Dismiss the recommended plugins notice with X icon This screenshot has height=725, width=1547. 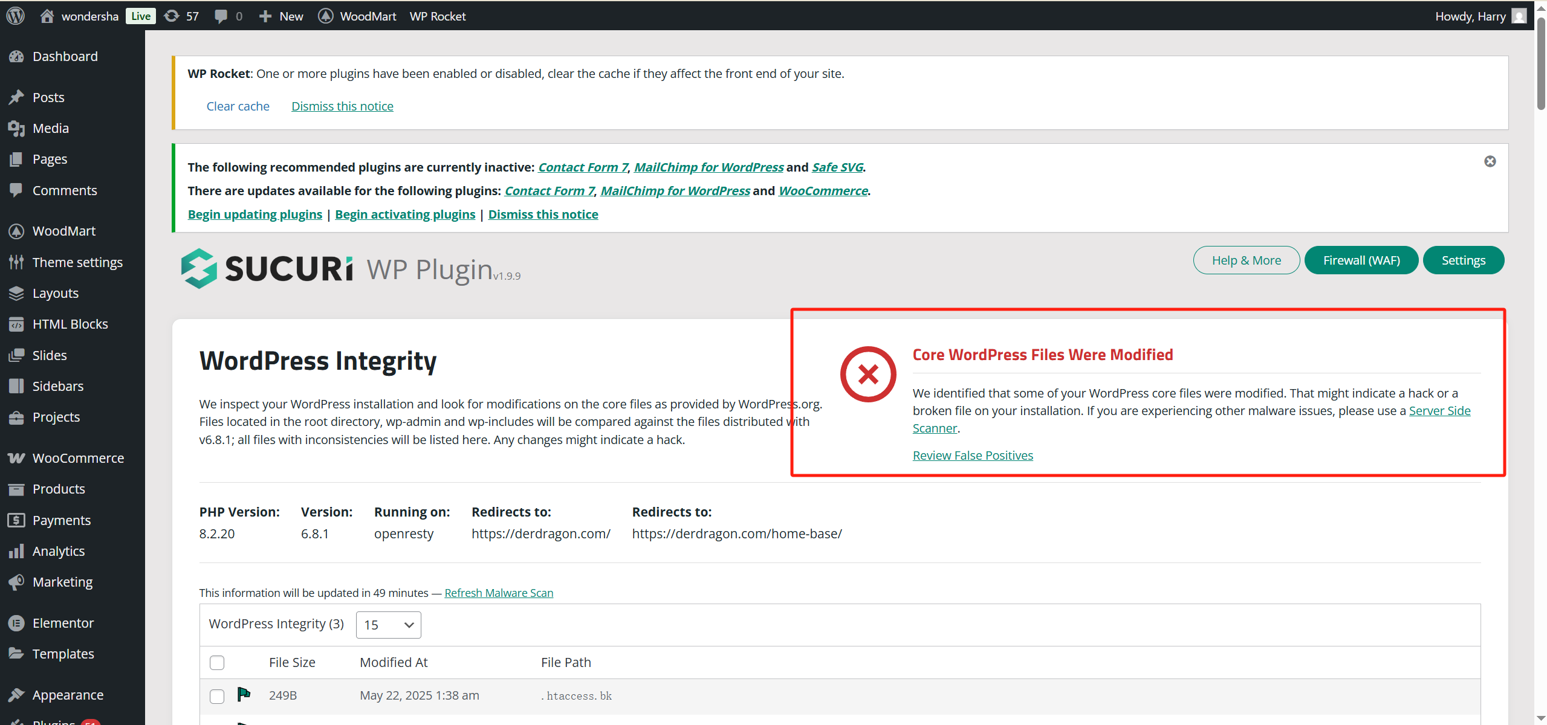pos(1490,161)
